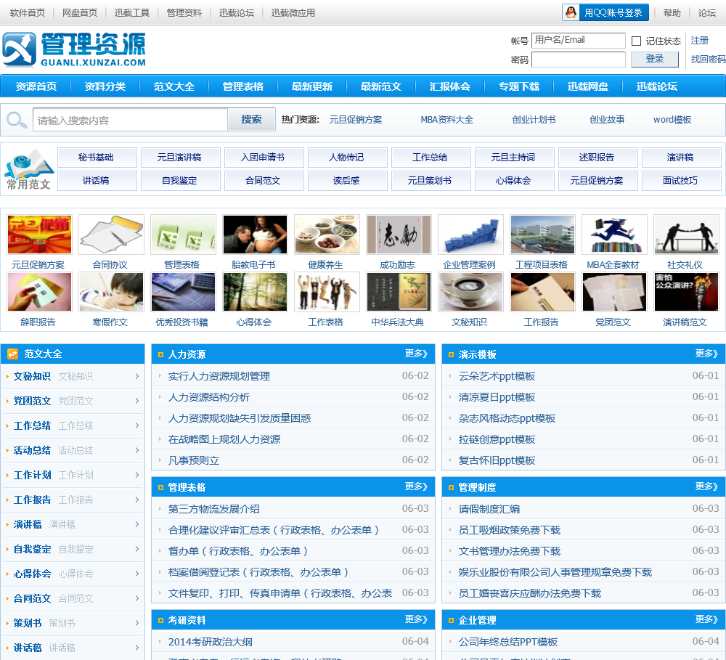Click the 面试技巧 category button
Viewport: 726px width, 660px height.
pyautogui.click(x=682, y=181)
